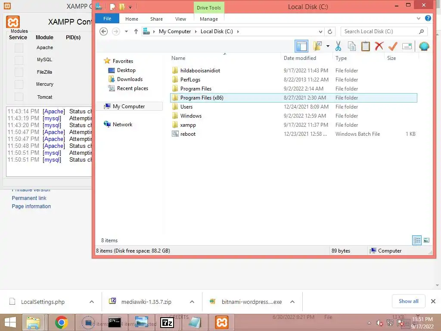
Task: Open Command Prompt from the taskbar
Action: coord(115,322)
